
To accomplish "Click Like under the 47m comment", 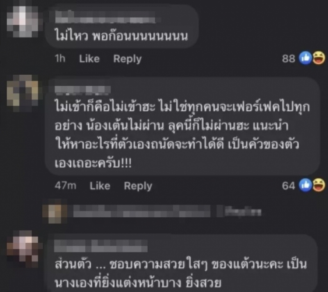I will 100,186.
